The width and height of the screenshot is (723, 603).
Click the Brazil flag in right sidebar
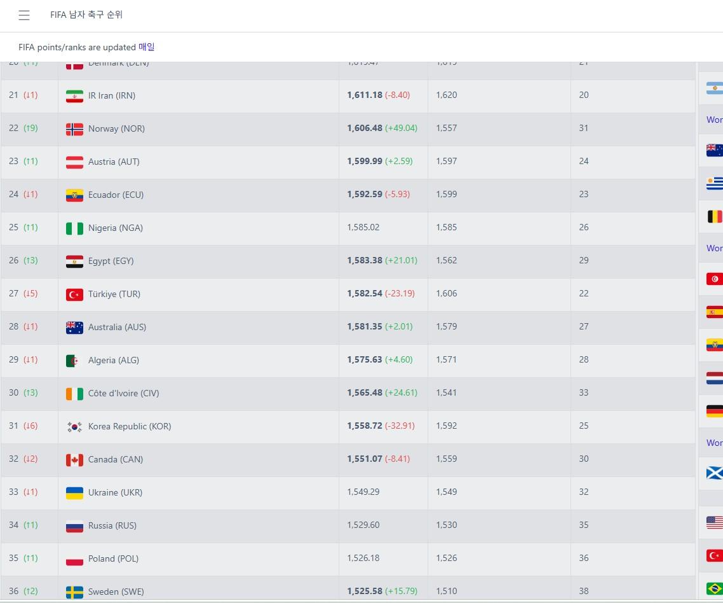714,588
